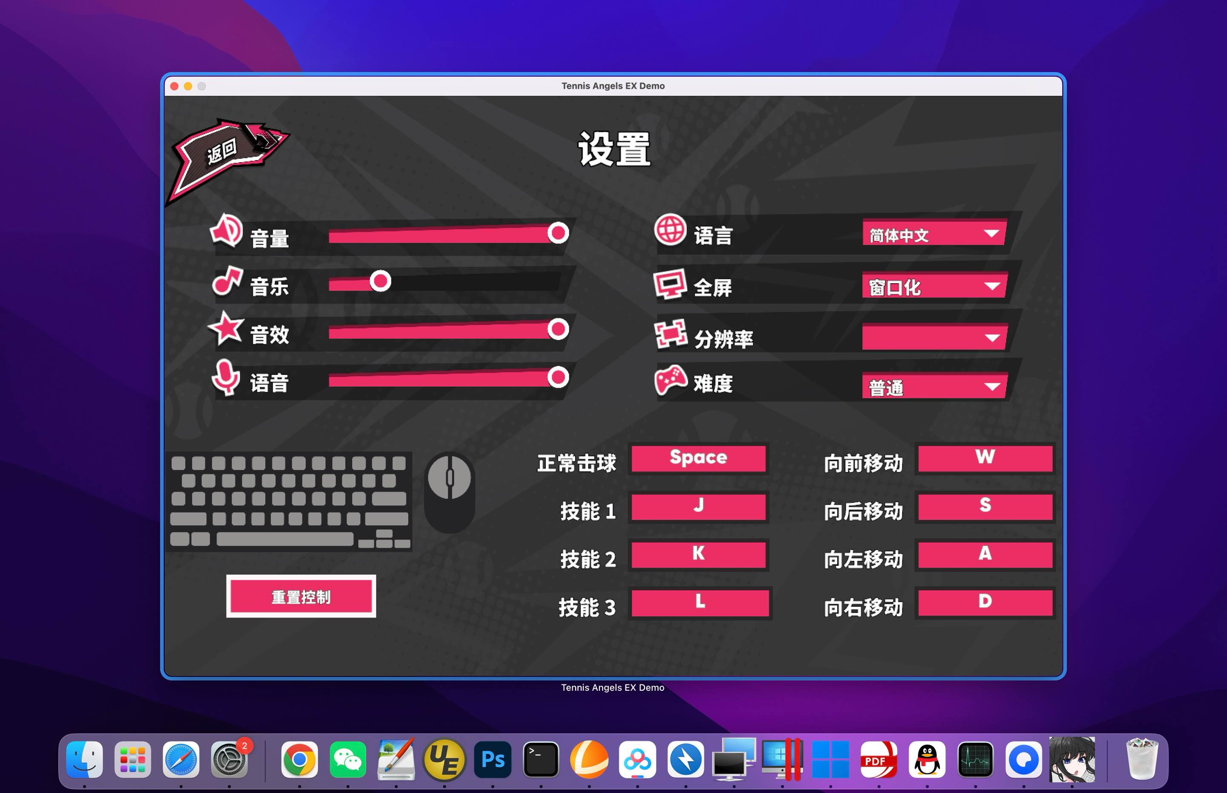Open the 简体中文 language dropdown

pyautogui.click(x=934, y=234)
